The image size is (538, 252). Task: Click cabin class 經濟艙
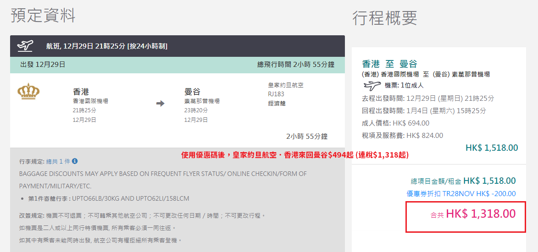pos(277,103)
